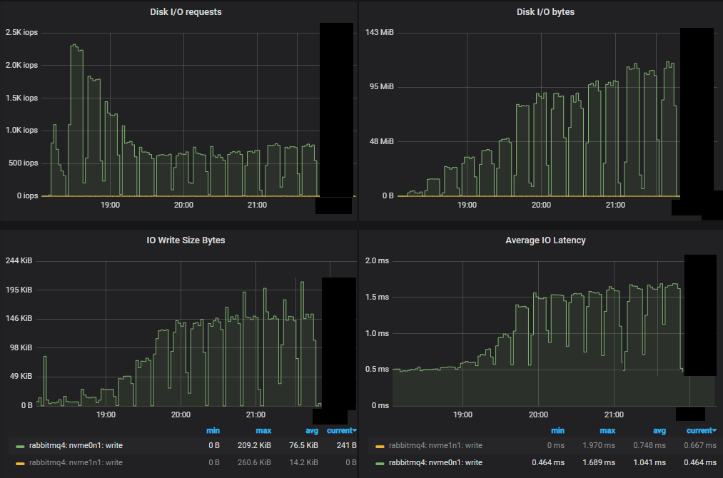Sort the write size legend by "min"

click(212, 430)
